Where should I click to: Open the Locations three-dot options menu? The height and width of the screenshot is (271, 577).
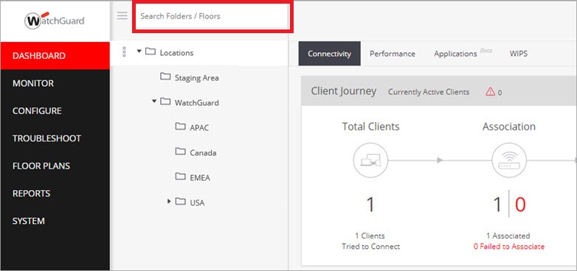point(124,52)
